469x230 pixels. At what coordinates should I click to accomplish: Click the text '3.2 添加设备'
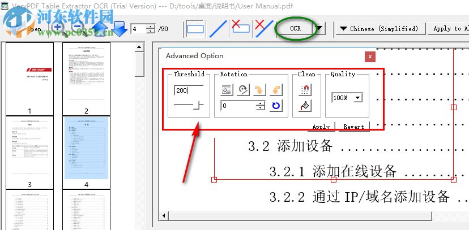pyautogui.click(x=291, y=146)
